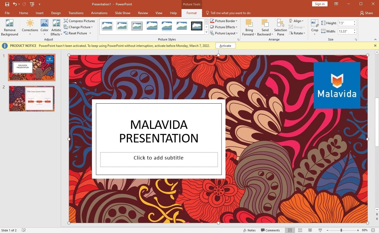
Task: Open the Transitions ribbon tab
Action: tap(76, 13)
